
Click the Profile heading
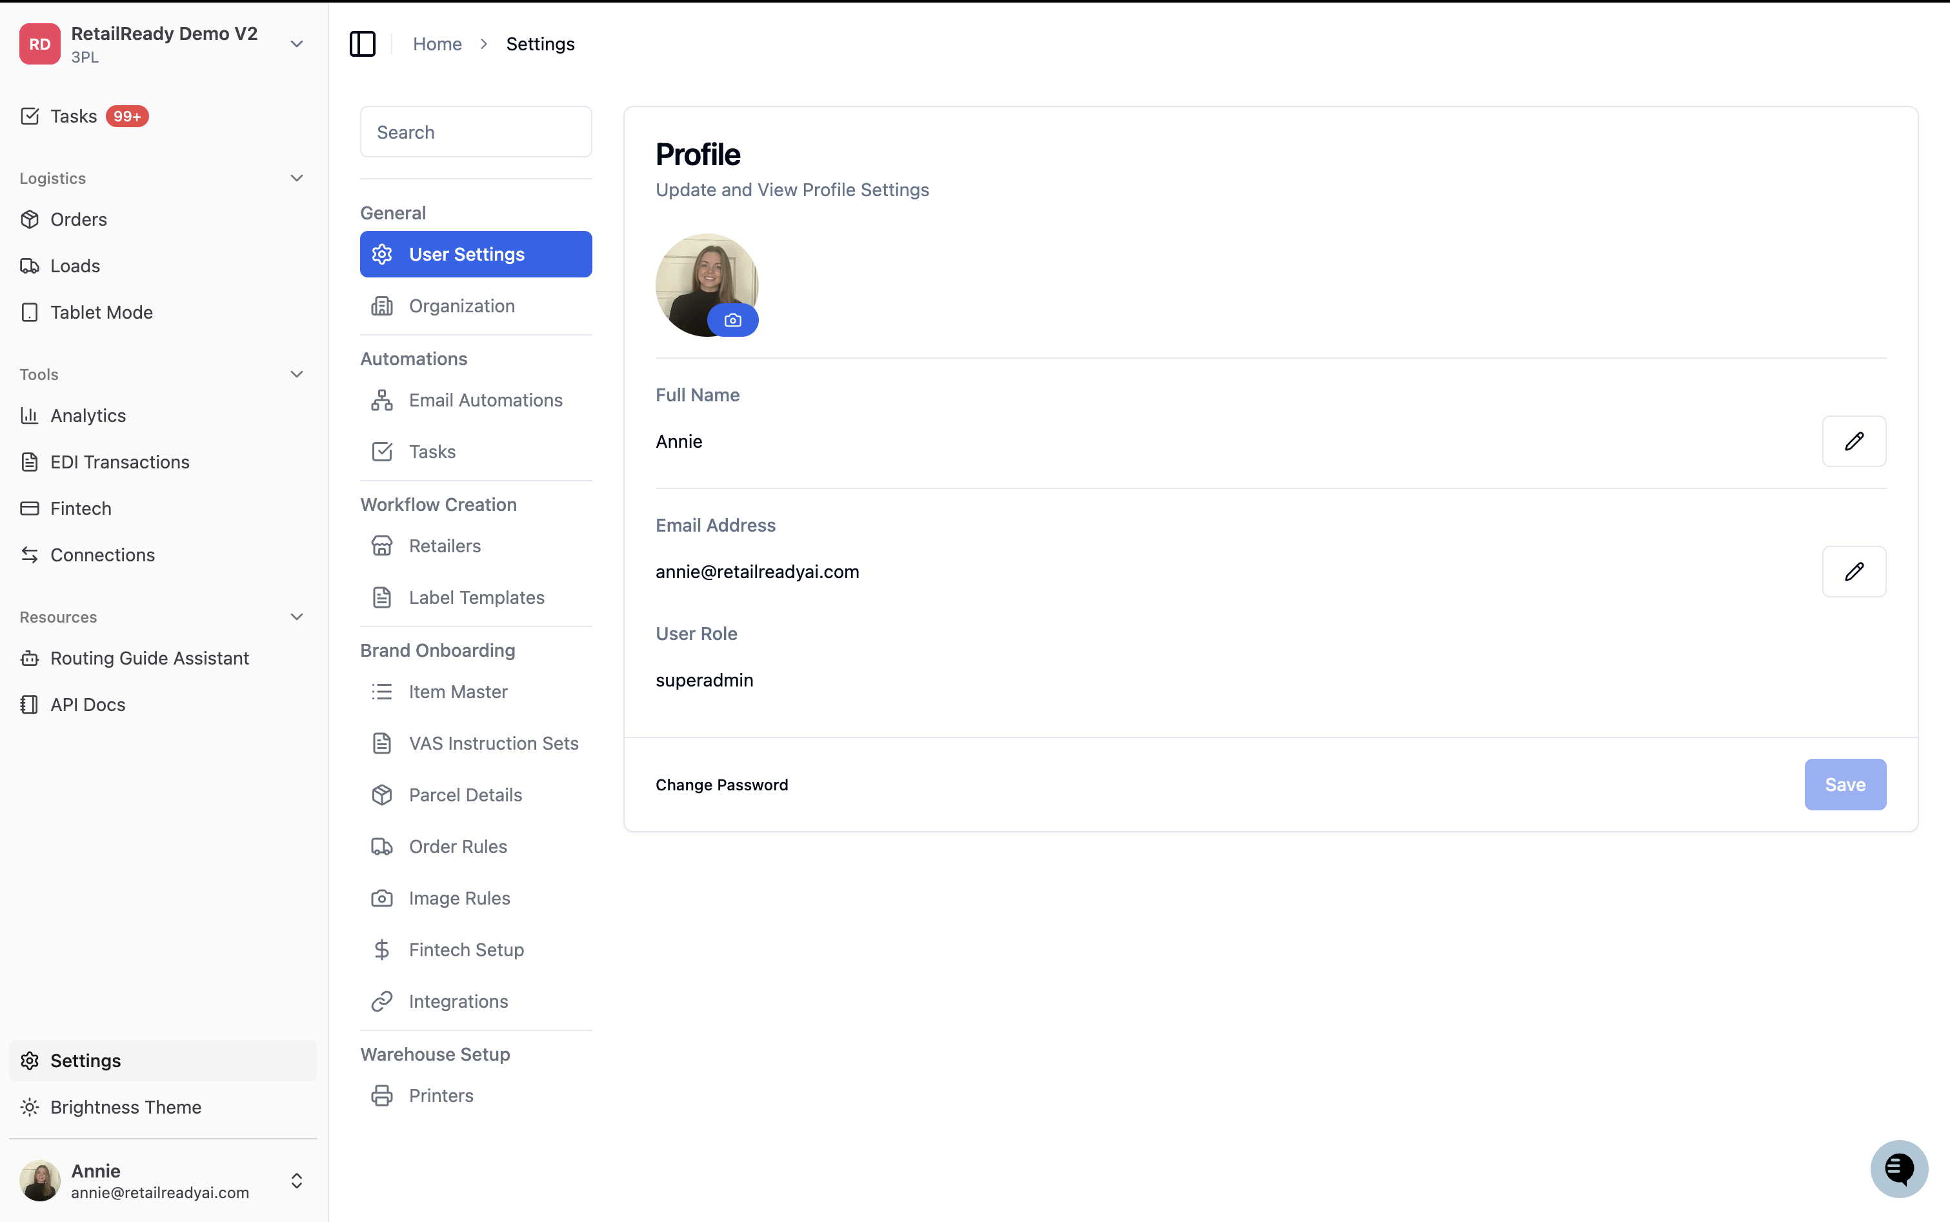[698, 154]
